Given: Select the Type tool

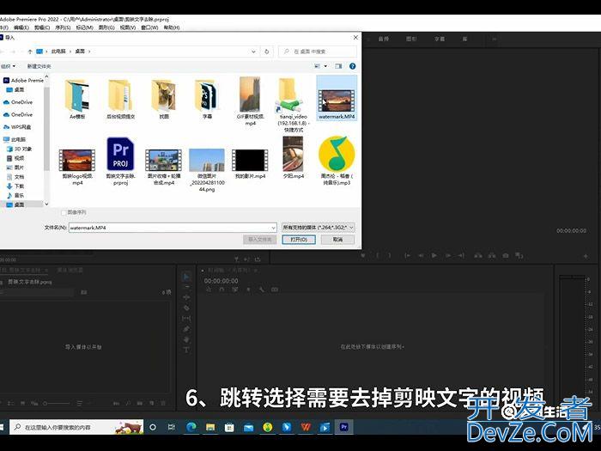Looking at the screenshot, I should [186, 350].
